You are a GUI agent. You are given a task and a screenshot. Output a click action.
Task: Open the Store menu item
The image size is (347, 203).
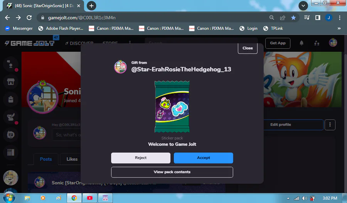coord(110,43)
